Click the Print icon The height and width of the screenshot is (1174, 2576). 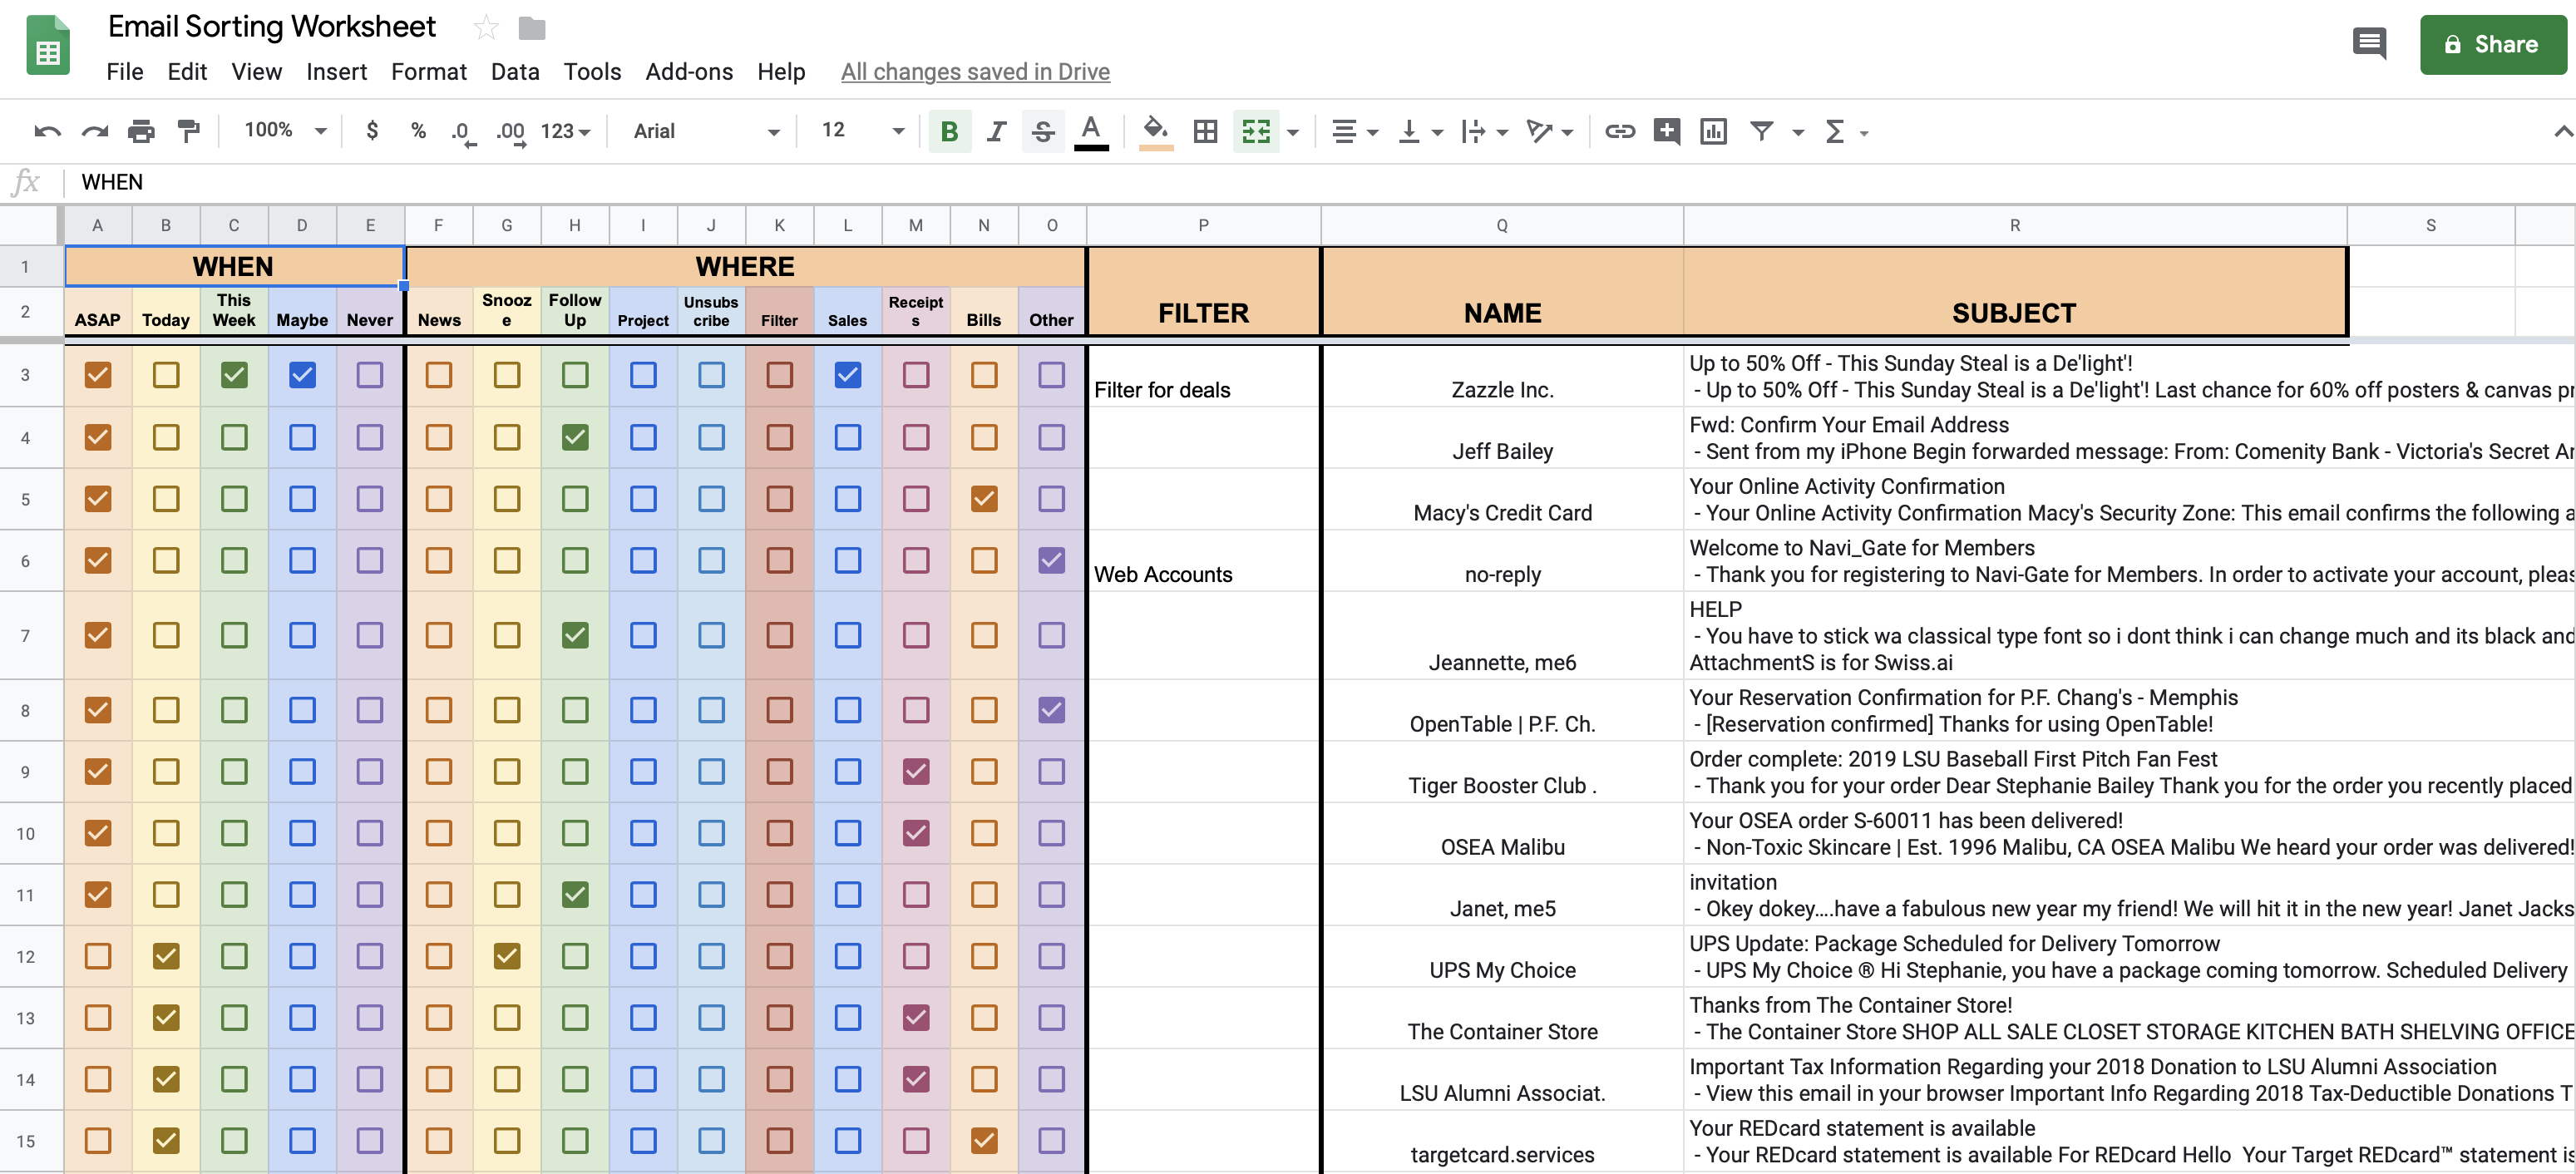click(x=141, y=131)
